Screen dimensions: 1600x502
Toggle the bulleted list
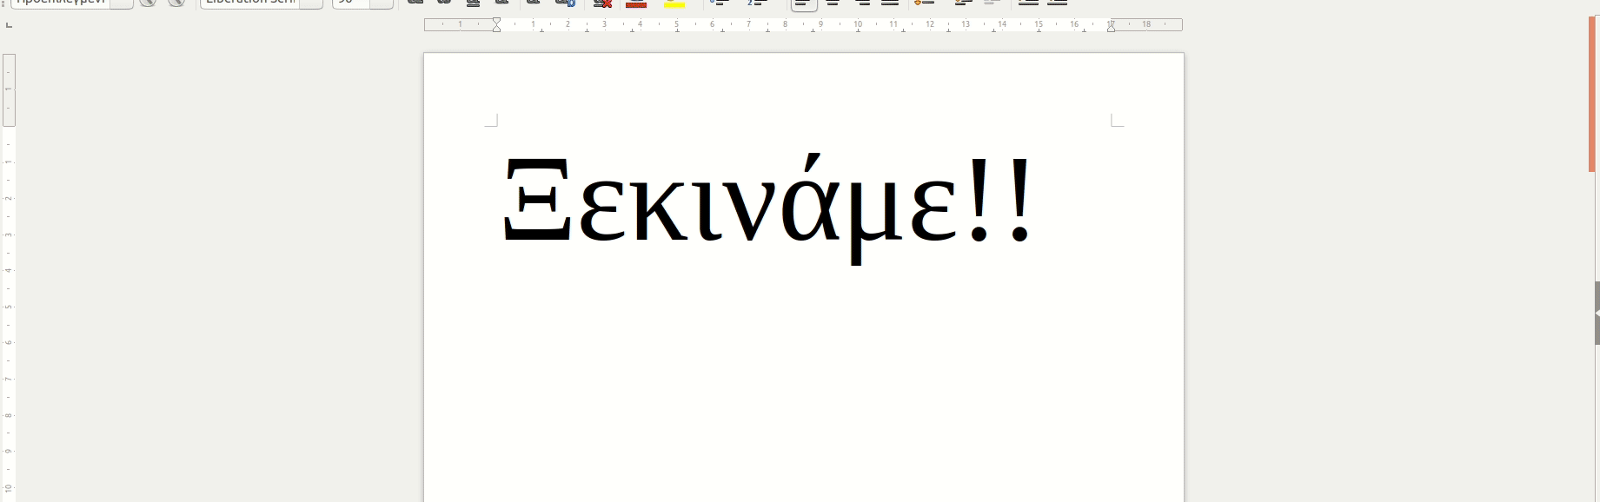click(x=719, y=3)
